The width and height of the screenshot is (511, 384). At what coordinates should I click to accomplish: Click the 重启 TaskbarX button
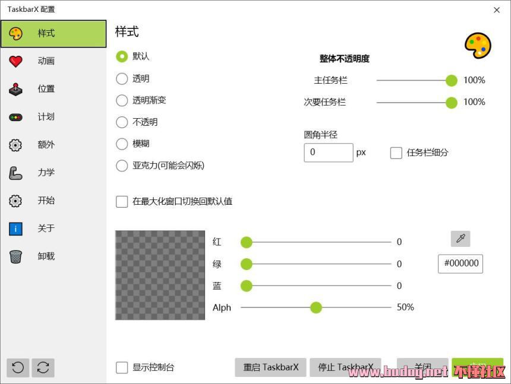tap(270, 367)
